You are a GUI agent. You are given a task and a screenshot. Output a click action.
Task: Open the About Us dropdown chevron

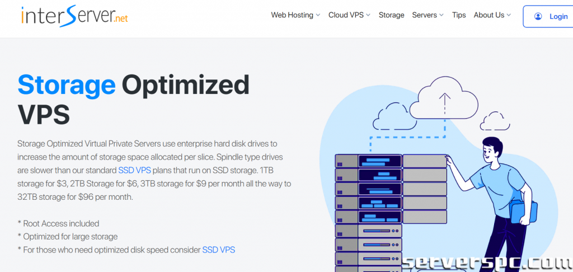509,16
